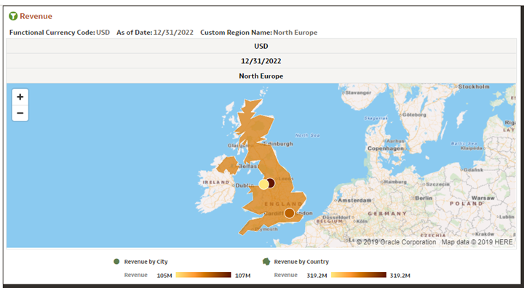Click the Revenue by Country legend label
524x288 pixels.
301,262
